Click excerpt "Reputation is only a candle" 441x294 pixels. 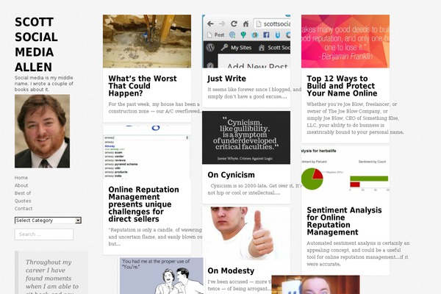click(x=155, y=237)
